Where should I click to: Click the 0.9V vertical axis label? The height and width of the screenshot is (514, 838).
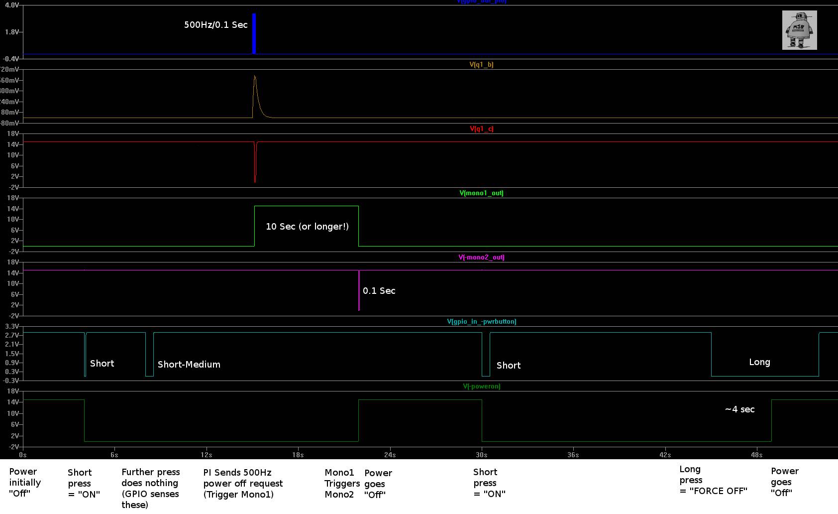point(11,363)
